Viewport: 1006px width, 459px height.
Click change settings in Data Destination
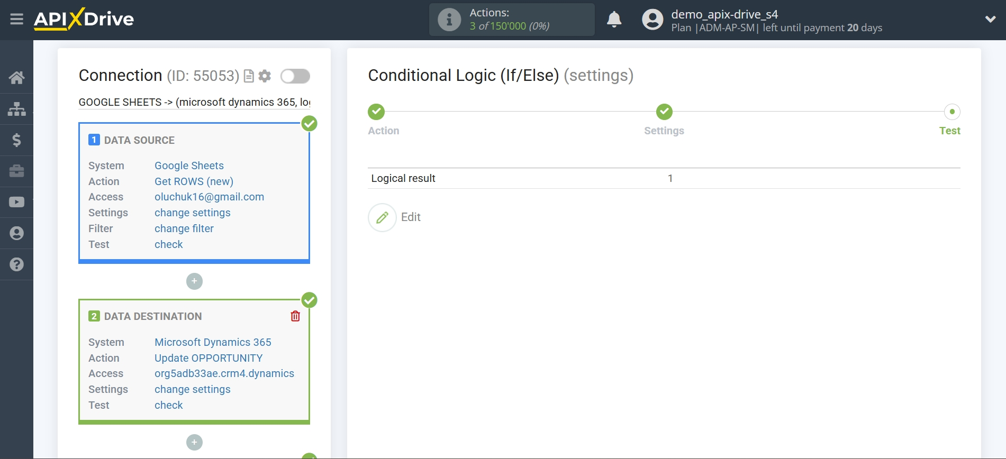click(193, 389)
